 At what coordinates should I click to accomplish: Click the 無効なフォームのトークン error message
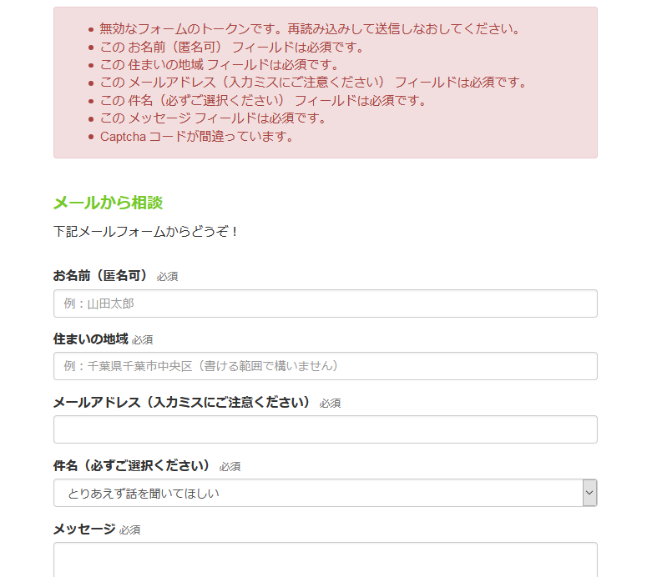pyautogui.click(x=310, y=28)
